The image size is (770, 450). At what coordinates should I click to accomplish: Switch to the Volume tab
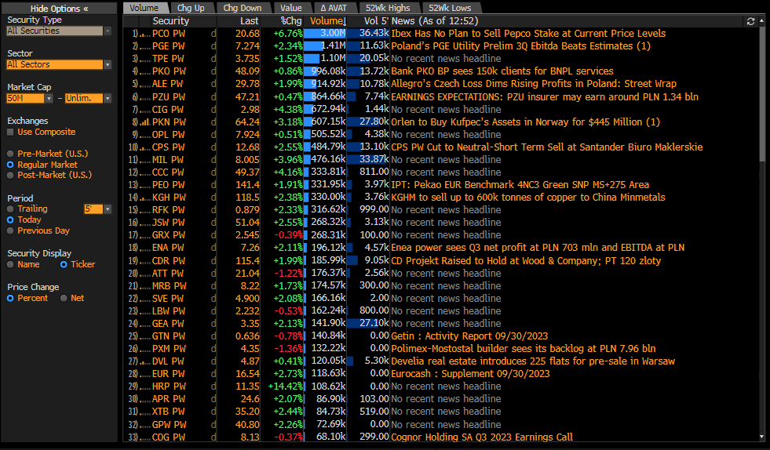click(144, 8)
